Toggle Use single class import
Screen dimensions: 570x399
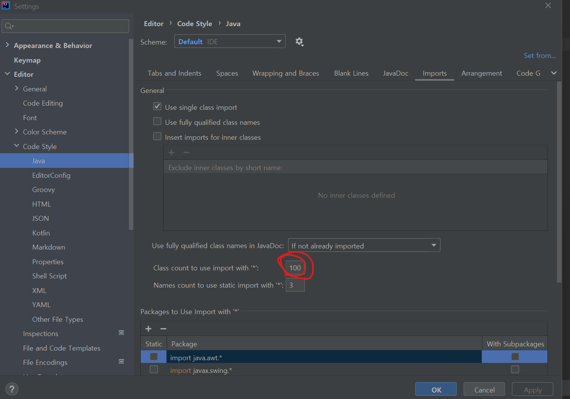pos(157,106)
